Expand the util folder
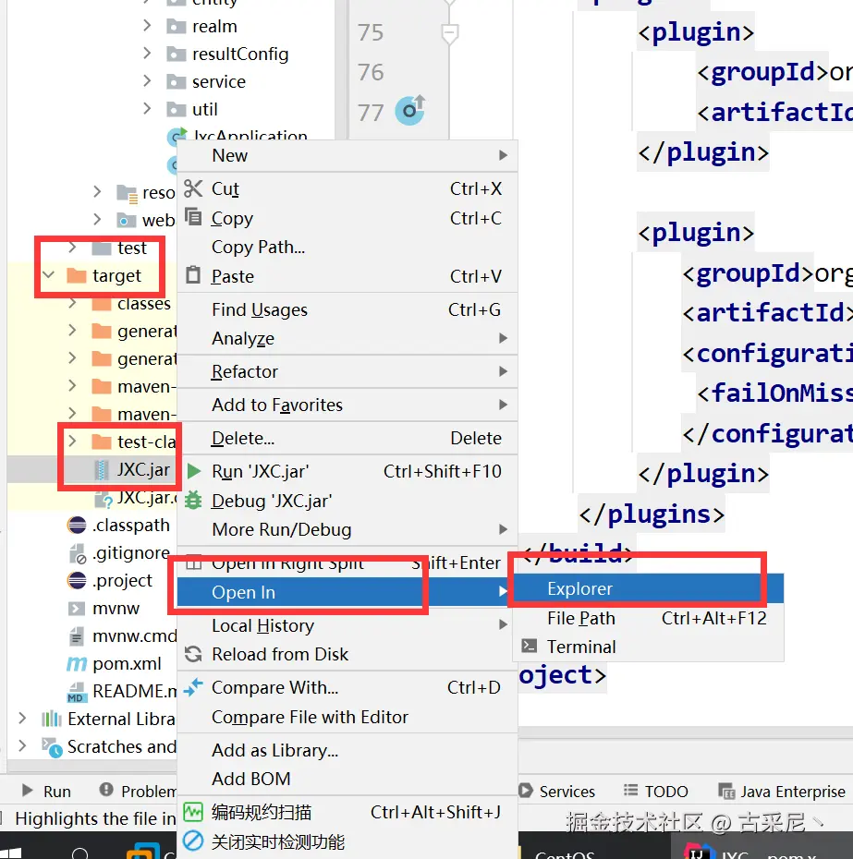The width and height of the screenshot is (853, 859). point(147,108)
